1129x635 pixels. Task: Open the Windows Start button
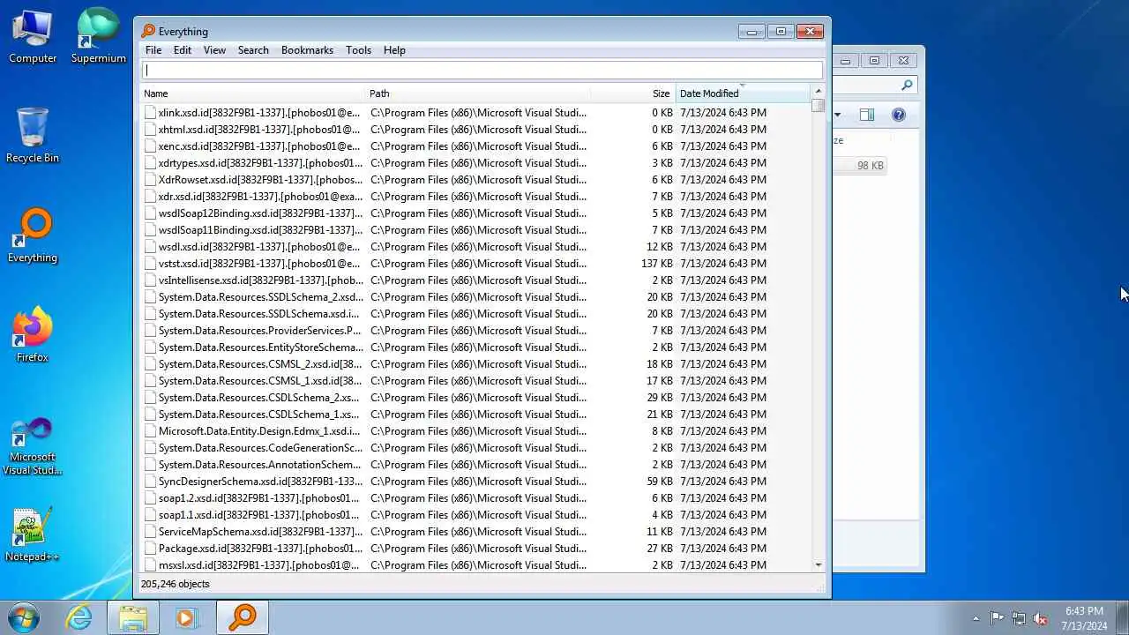tap(24, 617)
